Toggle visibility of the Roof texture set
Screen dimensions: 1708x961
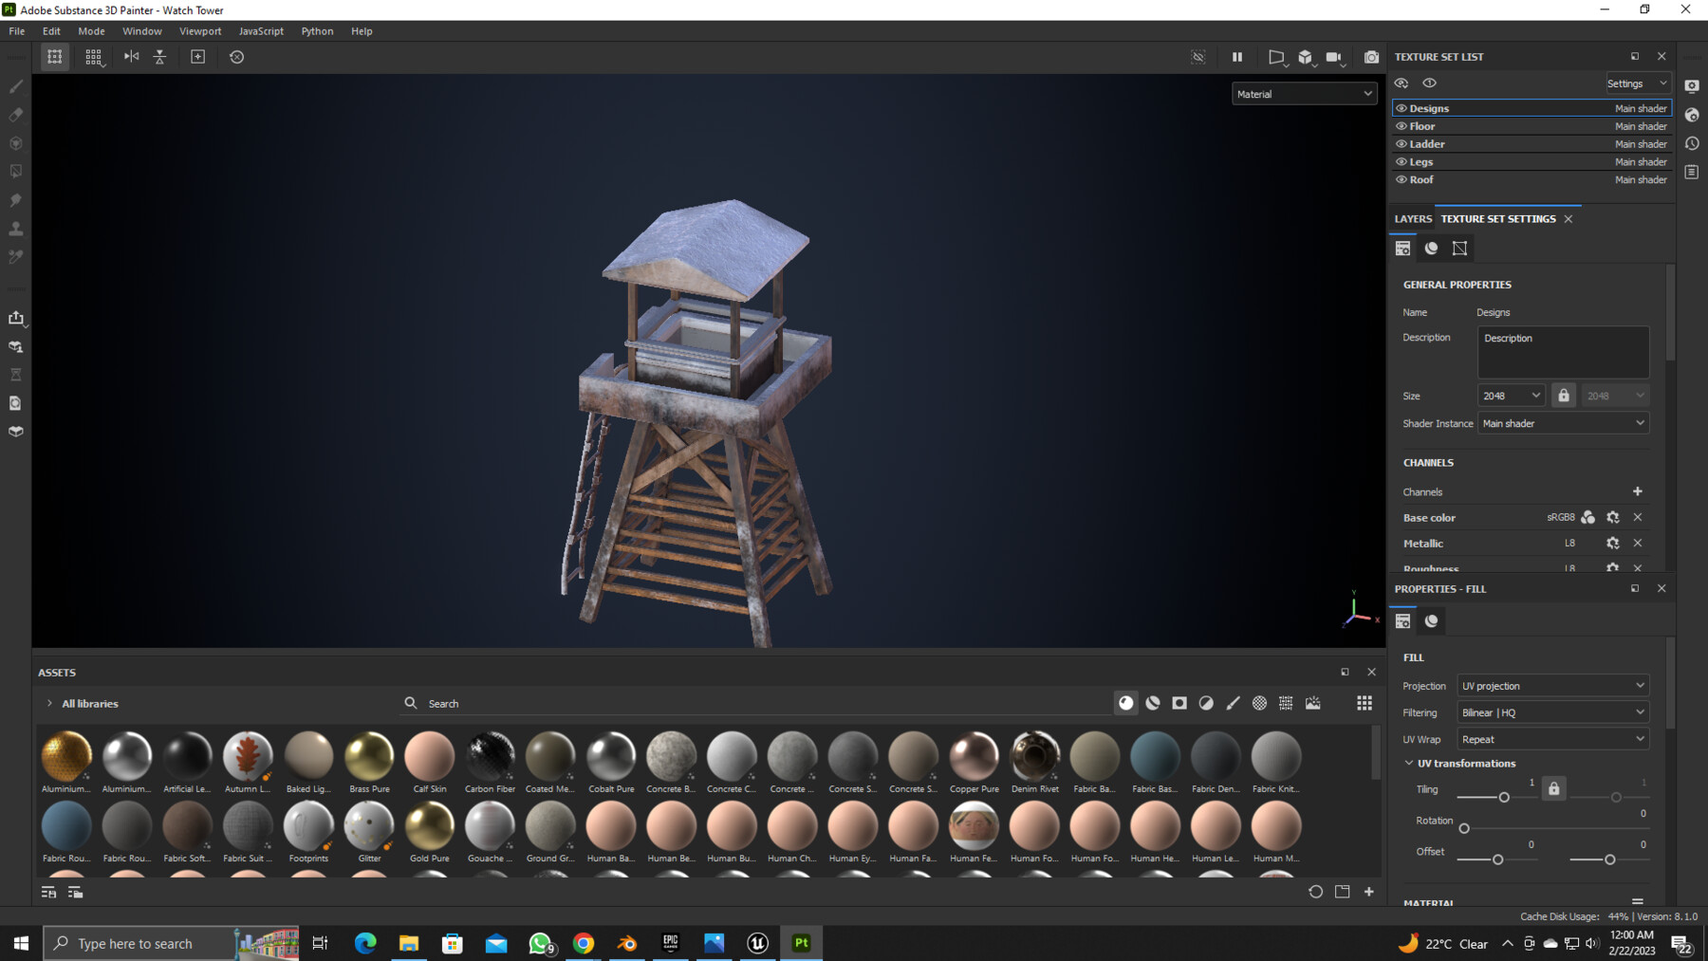coord(1402,179)
